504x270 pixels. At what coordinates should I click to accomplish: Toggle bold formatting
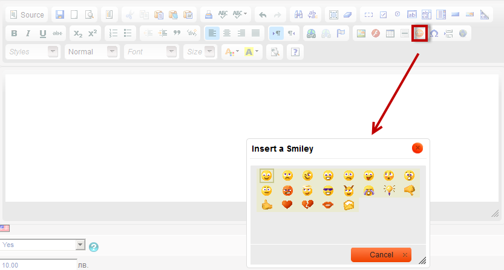[14, 33]
